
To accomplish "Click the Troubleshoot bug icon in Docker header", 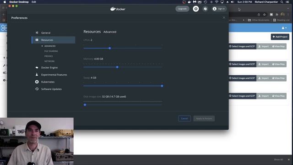I will (205, 9).
